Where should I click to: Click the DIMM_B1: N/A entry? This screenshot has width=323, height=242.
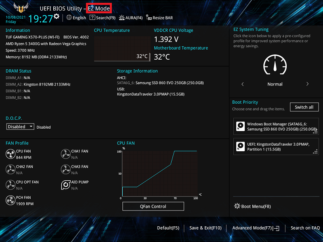(x=18, y=91)
